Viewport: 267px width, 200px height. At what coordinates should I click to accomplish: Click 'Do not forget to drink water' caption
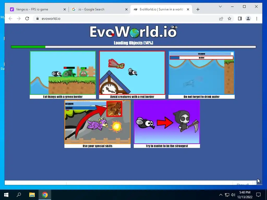click(x=202, y=97)
